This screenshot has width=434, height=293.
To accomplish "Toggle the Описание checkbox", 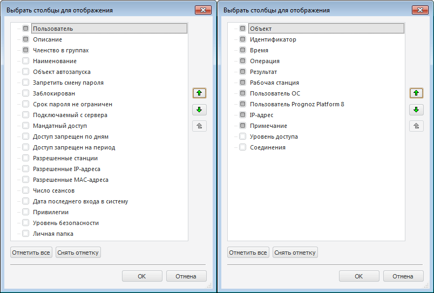I will point(25,39).
